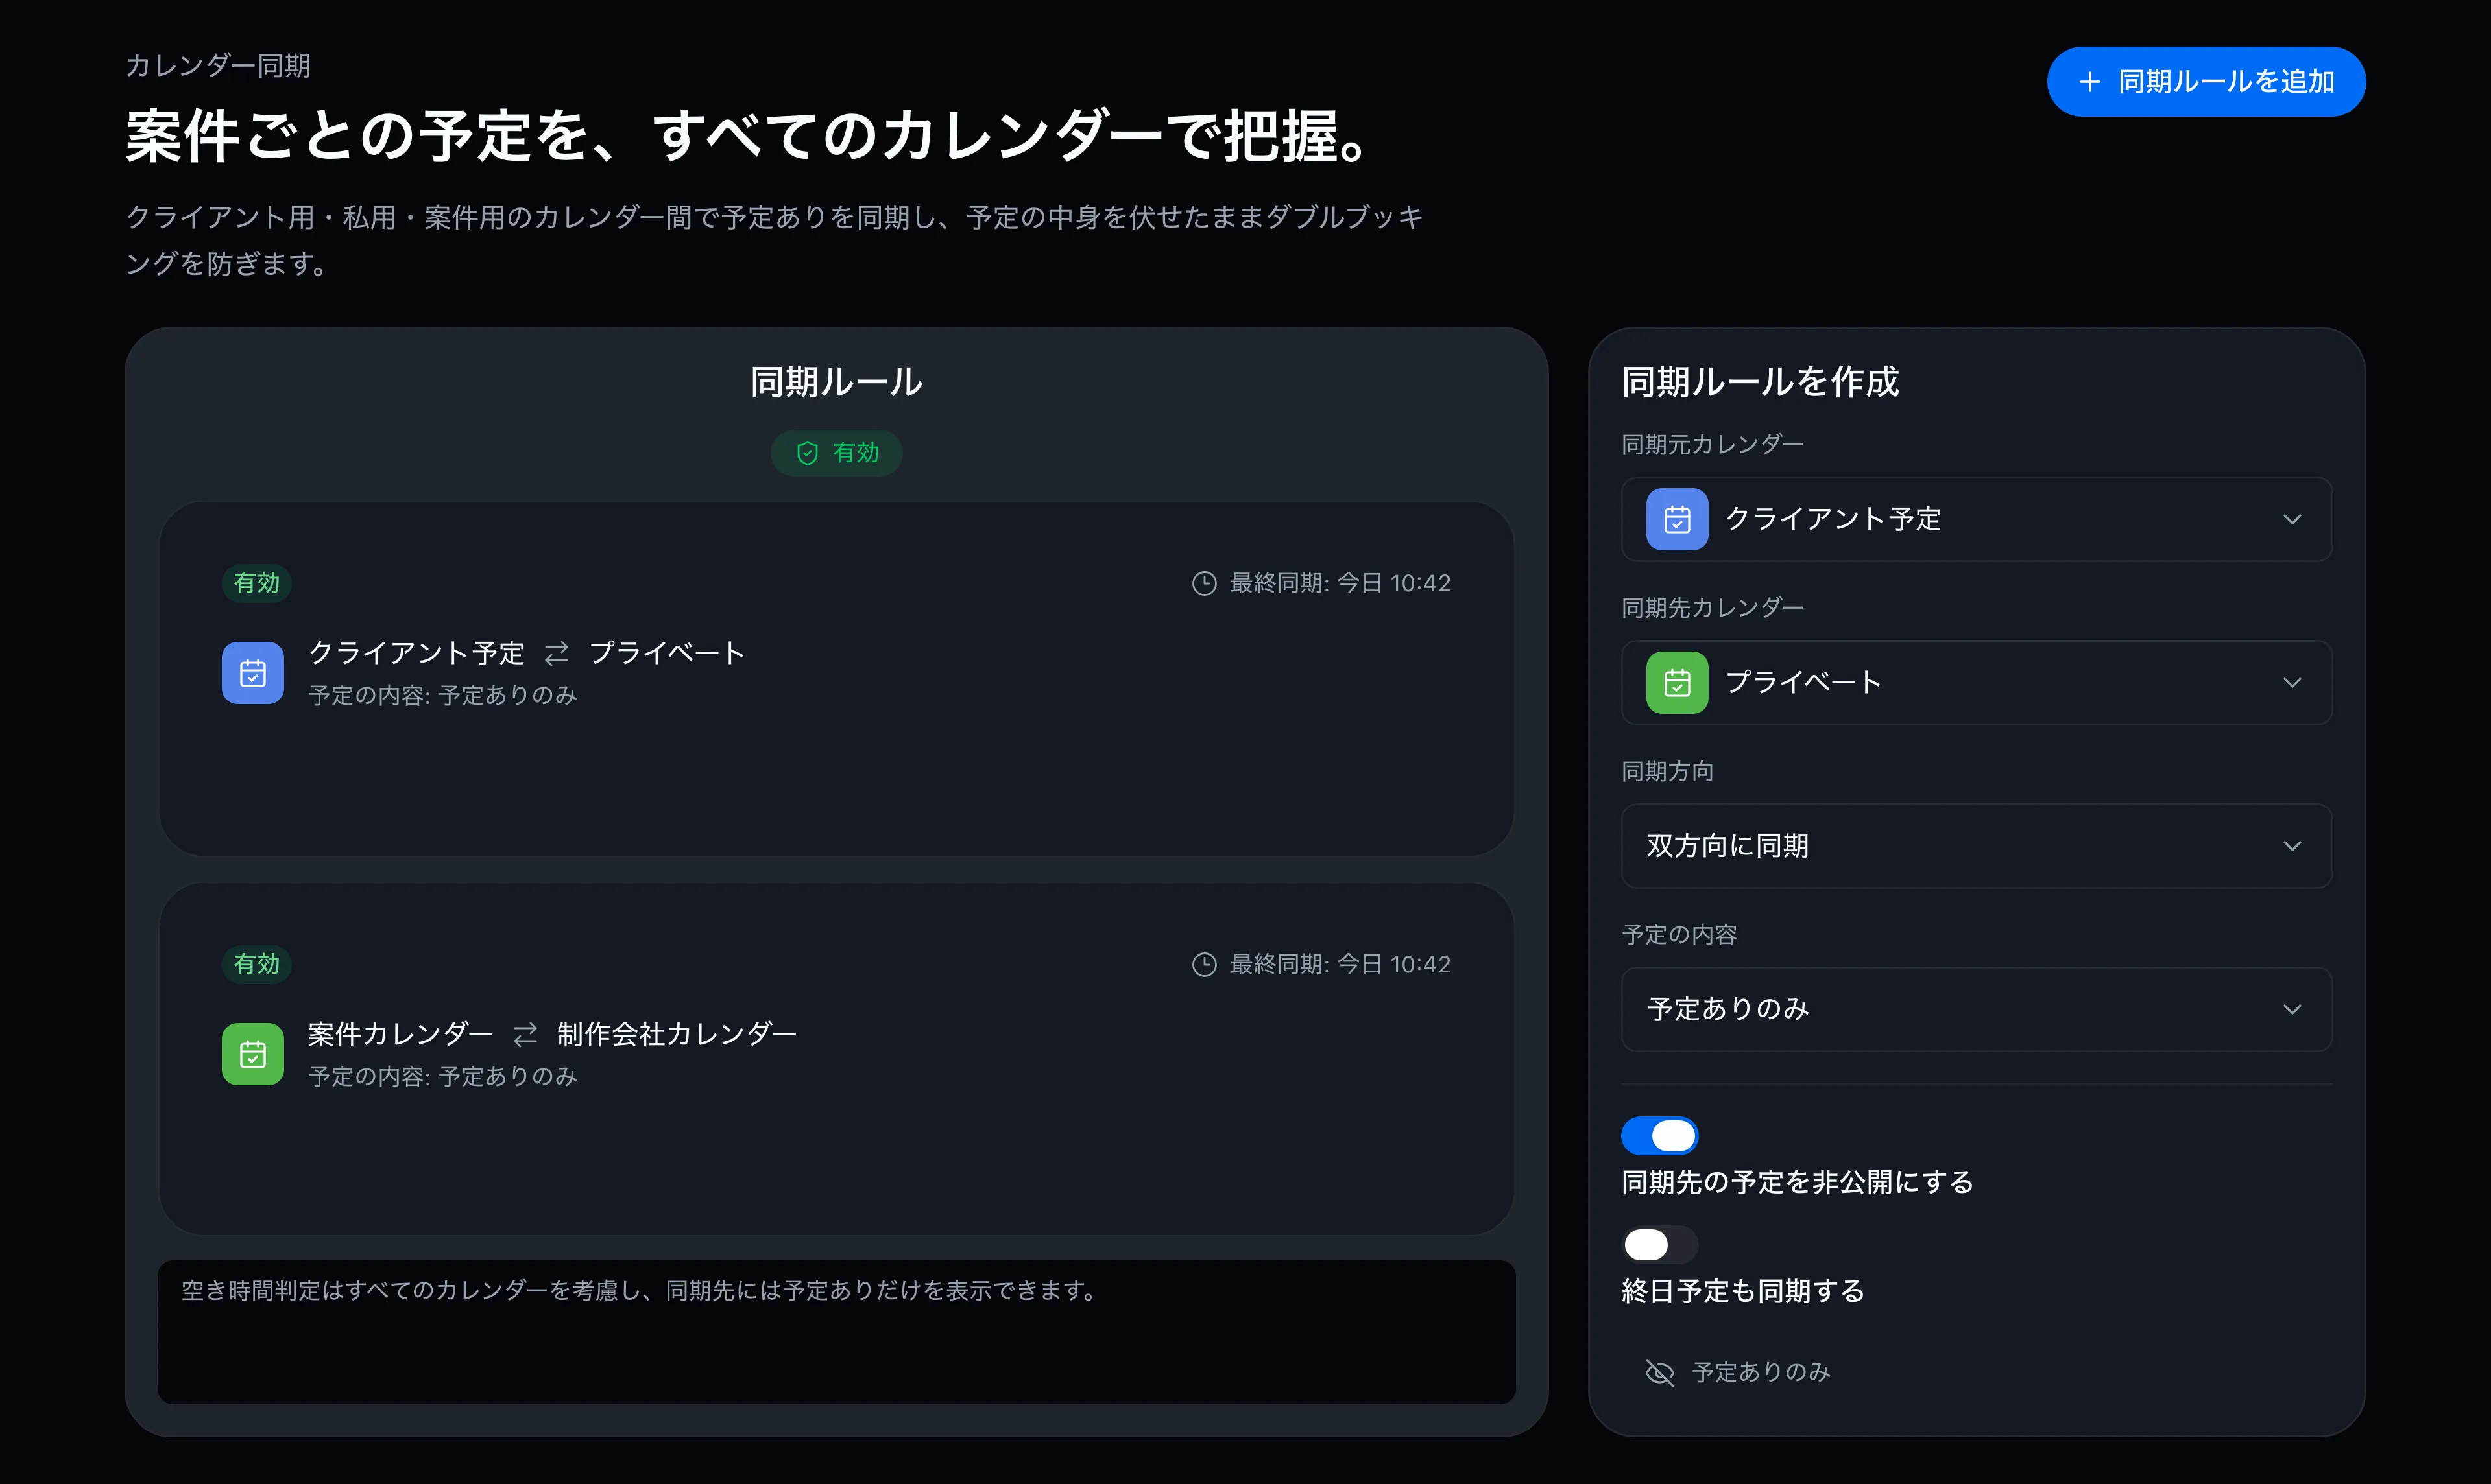Click the 終日予定も同期する label
The width and height of the screenshot is (2491, 1484).
click(1742, 1291)
